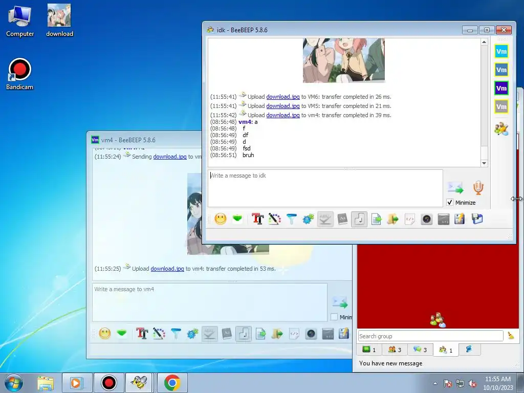This screenshot has width=524, height=393.
Task: Click the TT font icon in vm4 window
Action: pyautogui.click(x=142, y=334)
